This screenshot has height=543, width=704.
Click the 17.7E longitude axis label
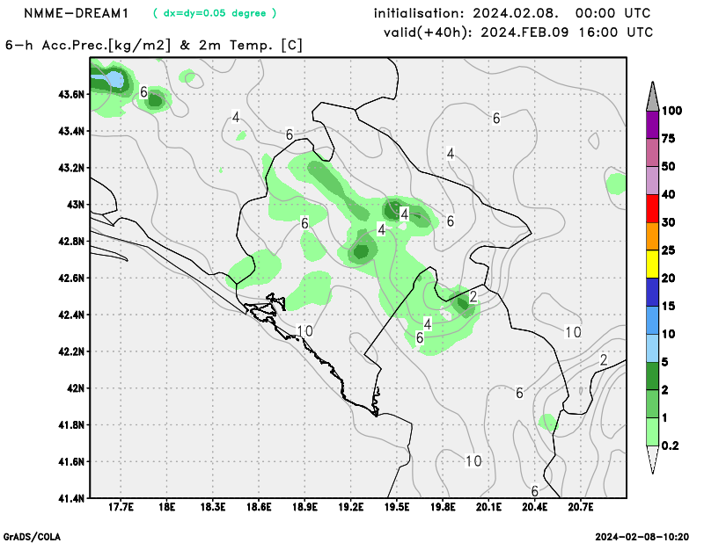pyautogui.click(x=121, y=507)
